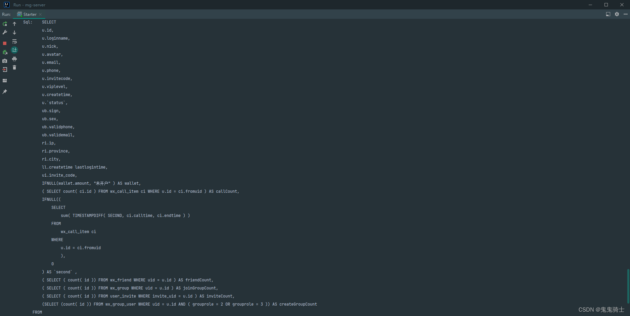This screenshot has width=630, height=316.
Task: Click the IFNULL(wallet.amount…) AS wallet line
Action: click(91, 183)
